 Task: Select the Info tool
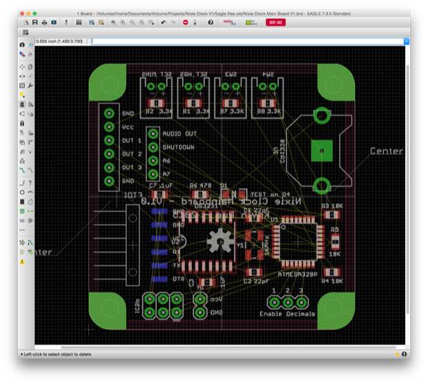pyautogui.click(x=22, y=45)
